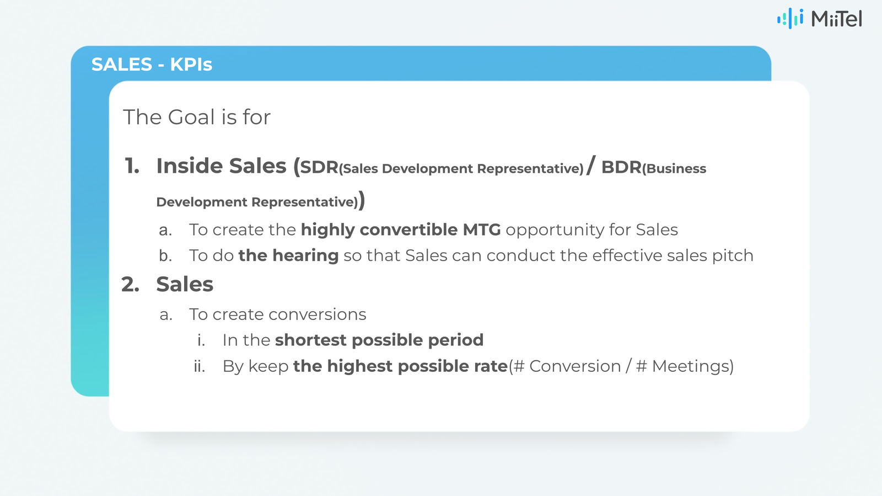Click the "To create conversions" line
Viewport: 882px width, 496px height.
(277, 314)
